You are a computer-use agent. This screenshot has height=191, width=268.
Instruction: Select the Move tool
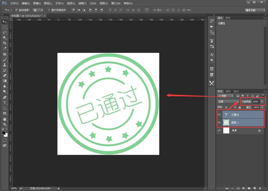4,22
